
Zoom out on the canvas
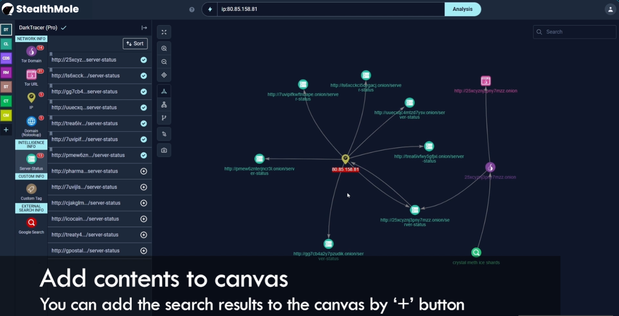(x=164, y=62)
